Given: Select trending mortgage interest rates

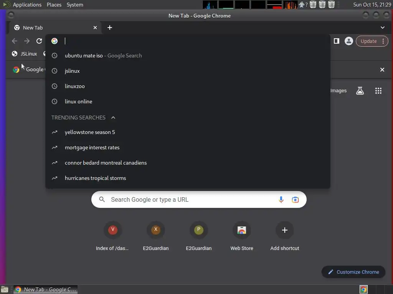Looking at the screenshot, I should (188, 147).
